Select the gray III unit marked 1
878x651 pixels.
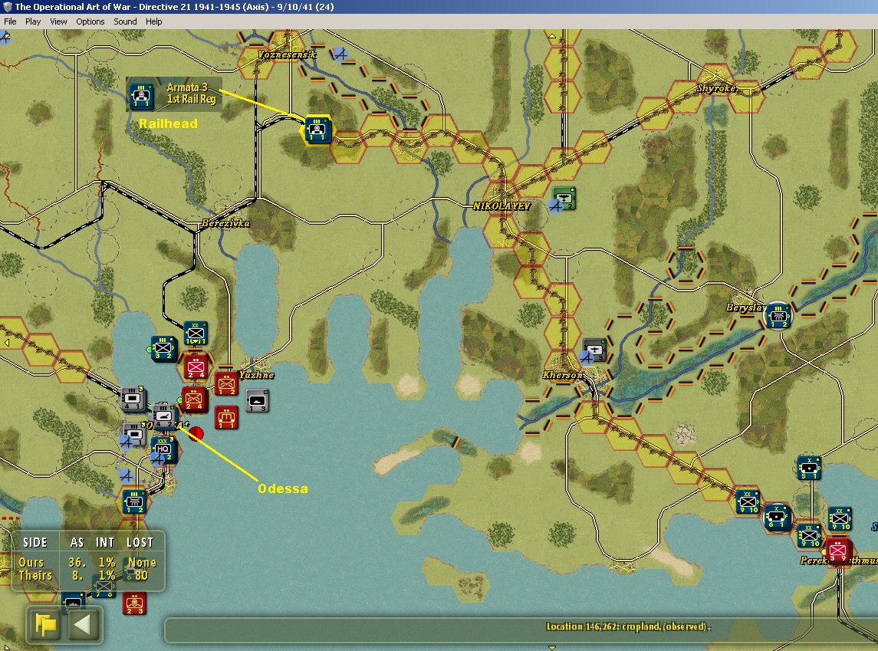click(134, 434)
